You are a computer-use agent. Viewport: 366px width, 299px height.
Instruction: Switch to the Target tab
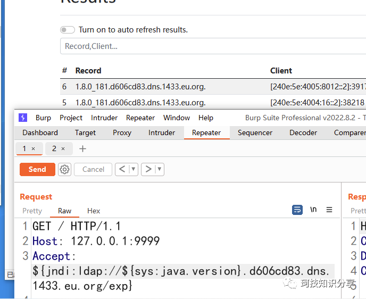pos(85,133)
